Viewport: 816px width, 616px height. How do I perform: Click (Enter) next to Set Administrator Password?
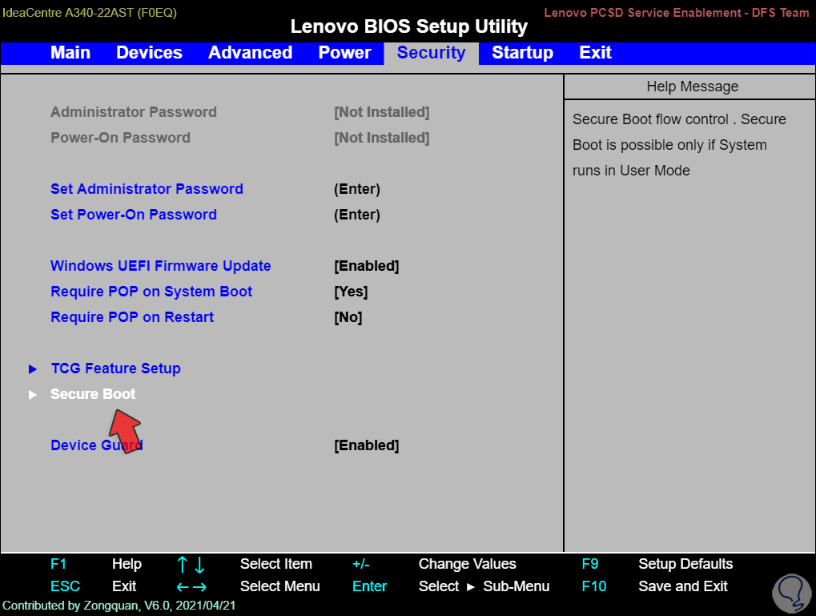(x=357, y=189)
